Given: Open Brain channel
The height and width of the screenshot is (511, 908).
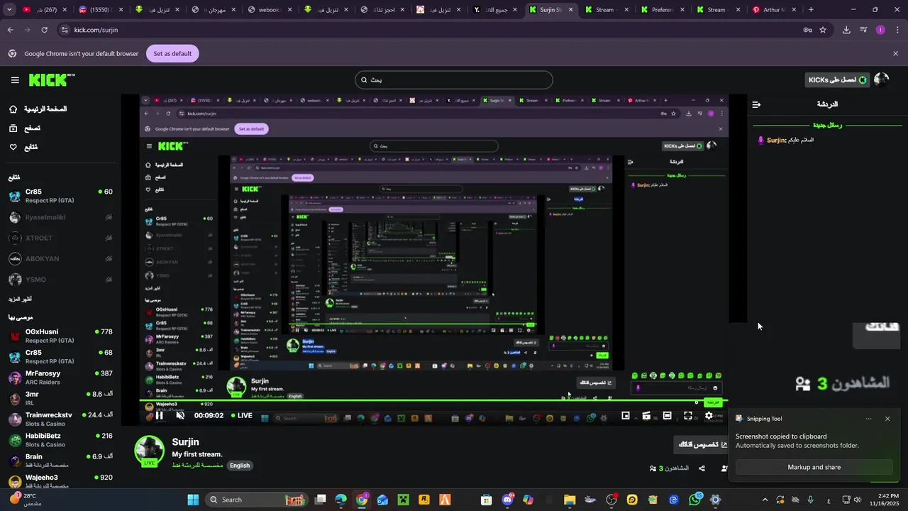Looking at the screenshot, I should click(60, 461).
